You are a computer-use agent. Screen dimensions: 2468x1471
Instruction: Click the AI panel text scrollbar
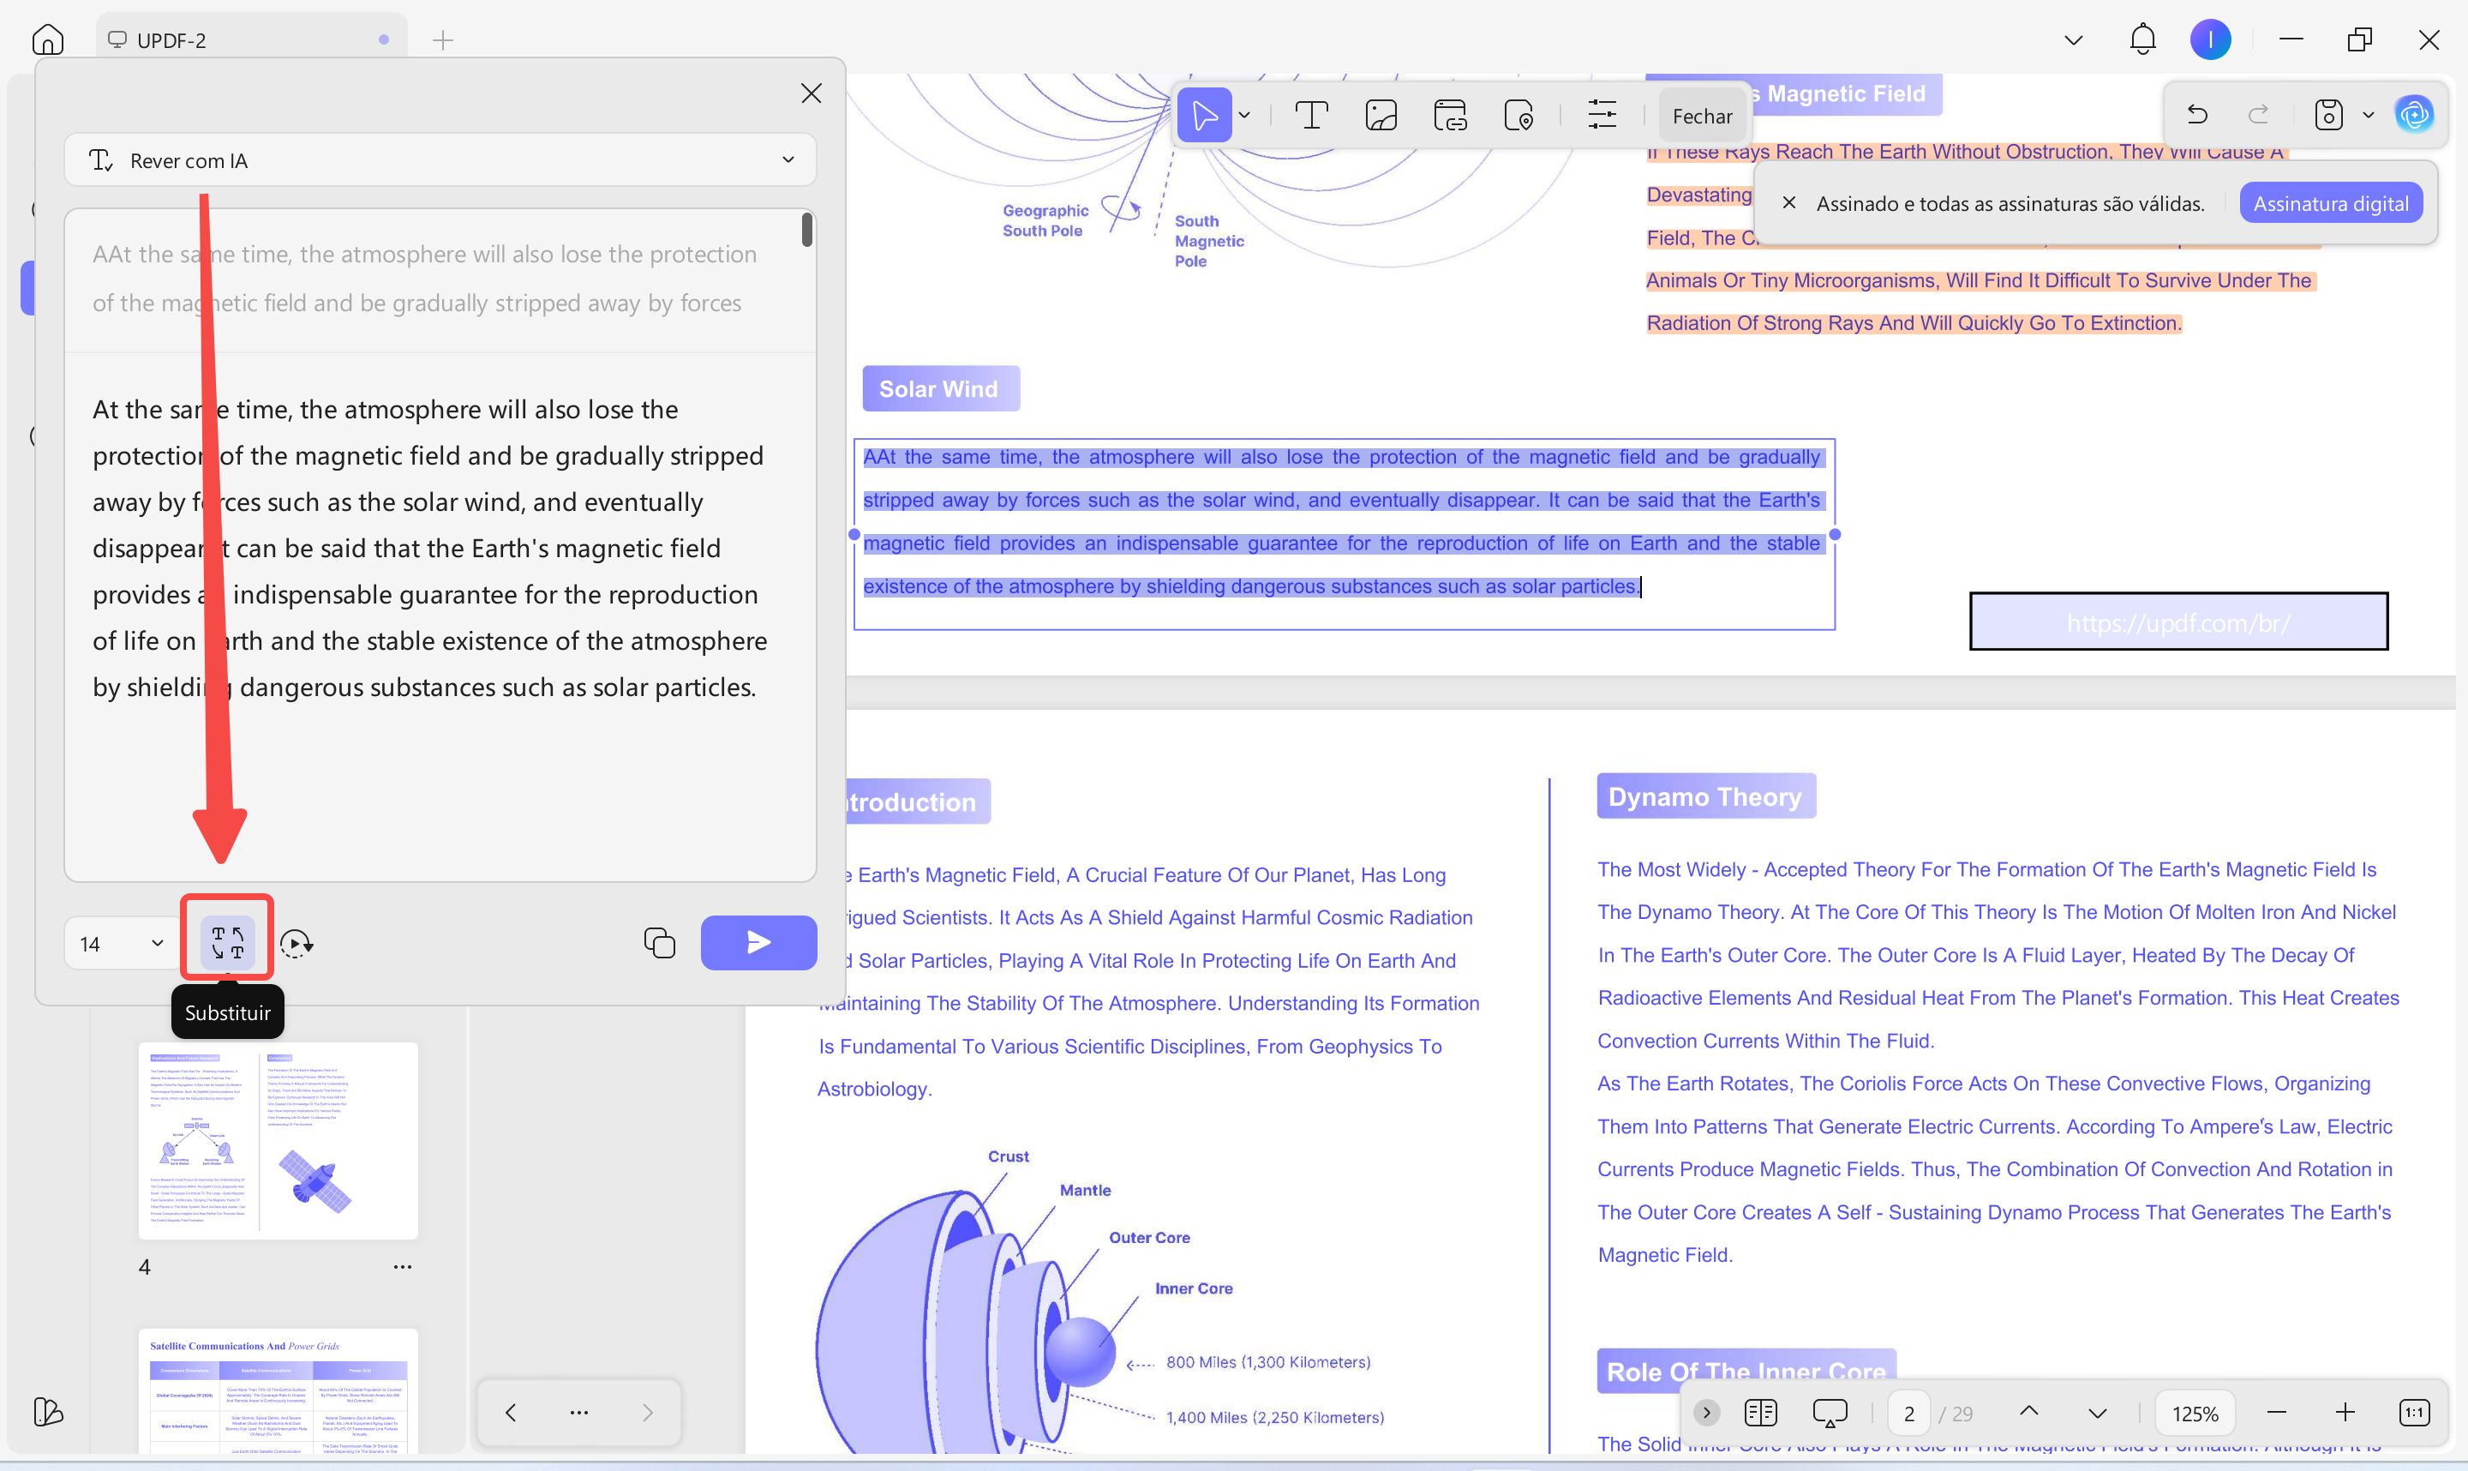(x=807, y=230)
